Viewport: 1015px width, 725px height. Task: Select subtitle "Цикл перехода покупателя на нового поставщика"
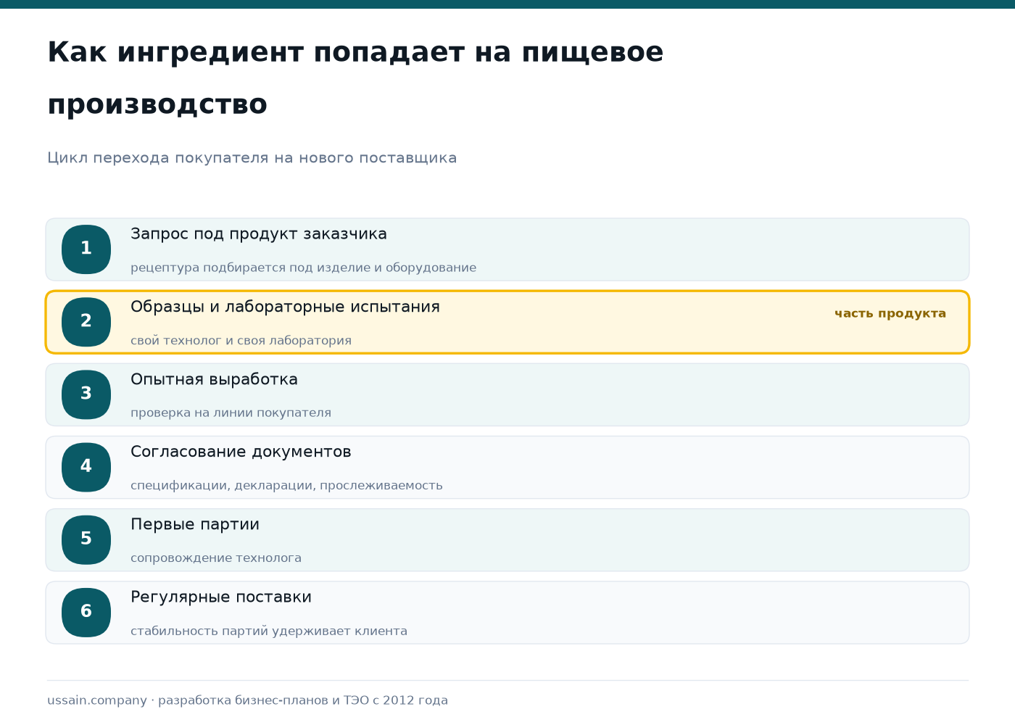[252, 158]
